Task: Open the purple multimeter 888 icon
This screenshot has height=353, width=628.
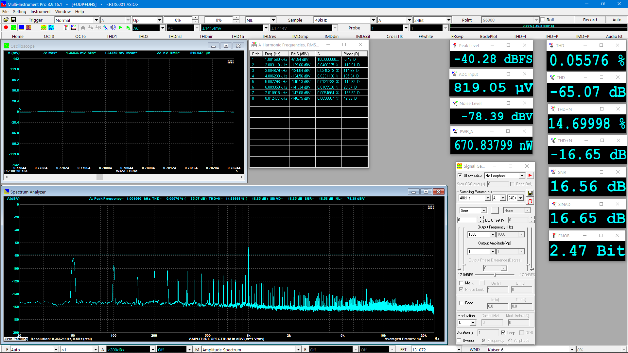Action: (28, 28)
